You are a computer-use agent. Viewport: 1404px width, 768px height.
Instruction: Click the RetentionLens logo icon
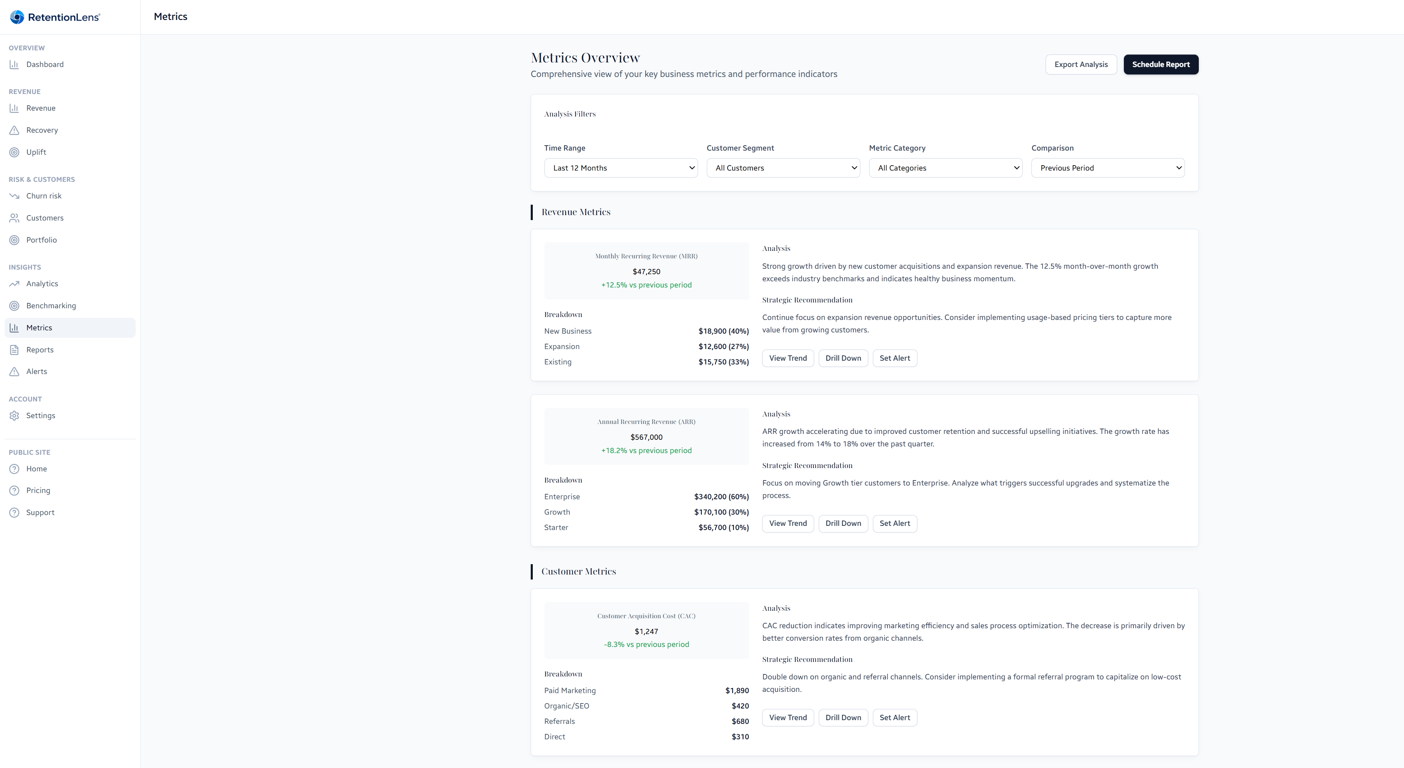click(x=17, y=17)
